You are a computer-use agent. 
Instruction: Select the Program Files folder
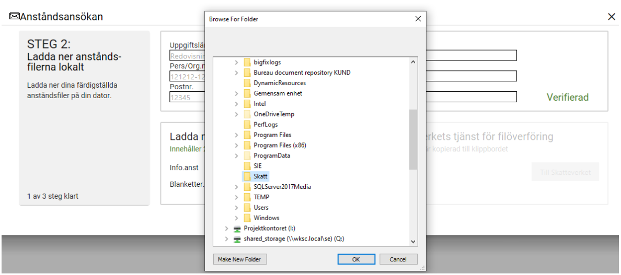click(272, 135)
